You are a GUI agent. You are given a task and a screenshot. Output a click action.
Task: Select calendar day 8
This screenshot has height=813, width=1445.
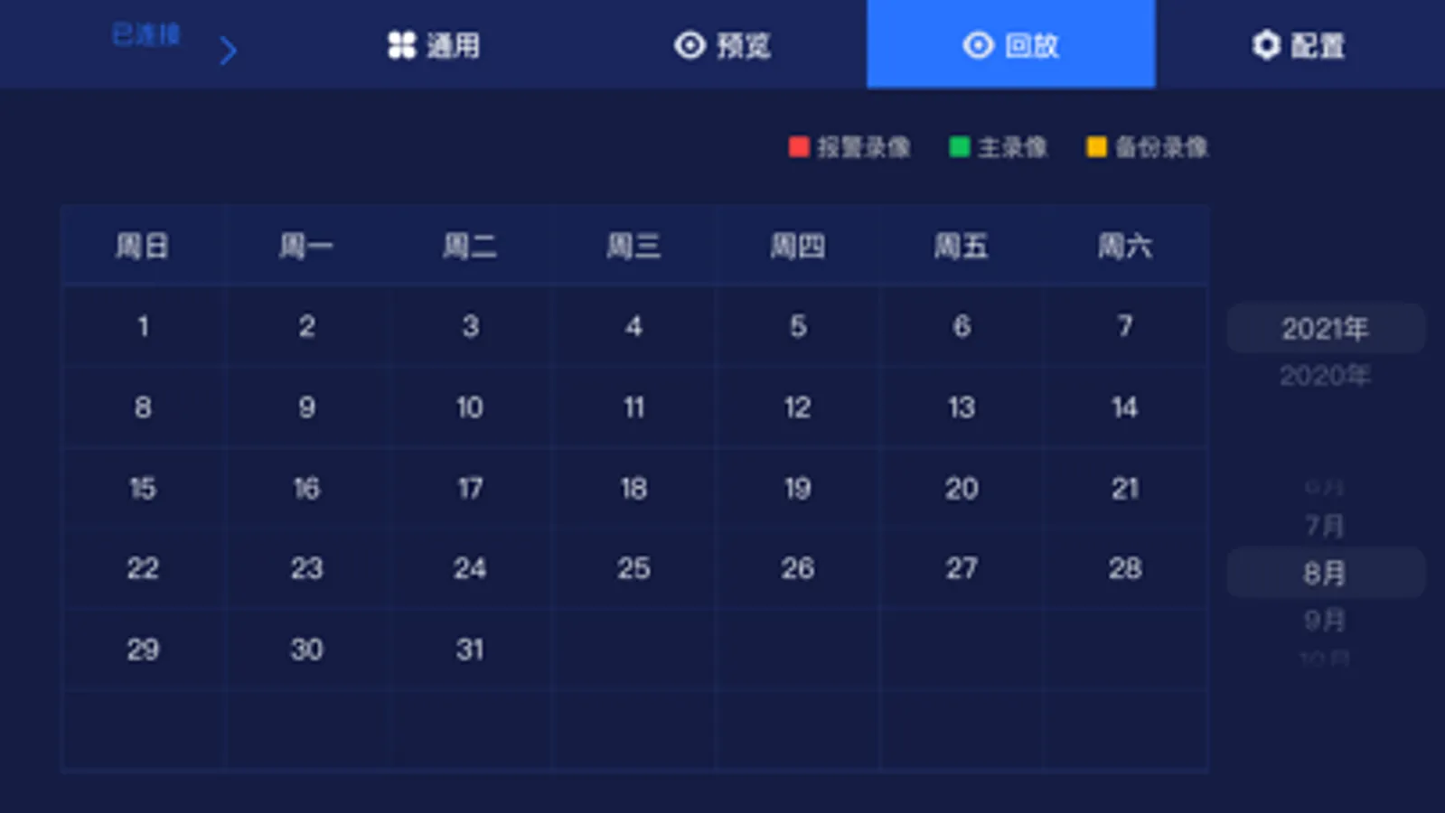(143, 407)
